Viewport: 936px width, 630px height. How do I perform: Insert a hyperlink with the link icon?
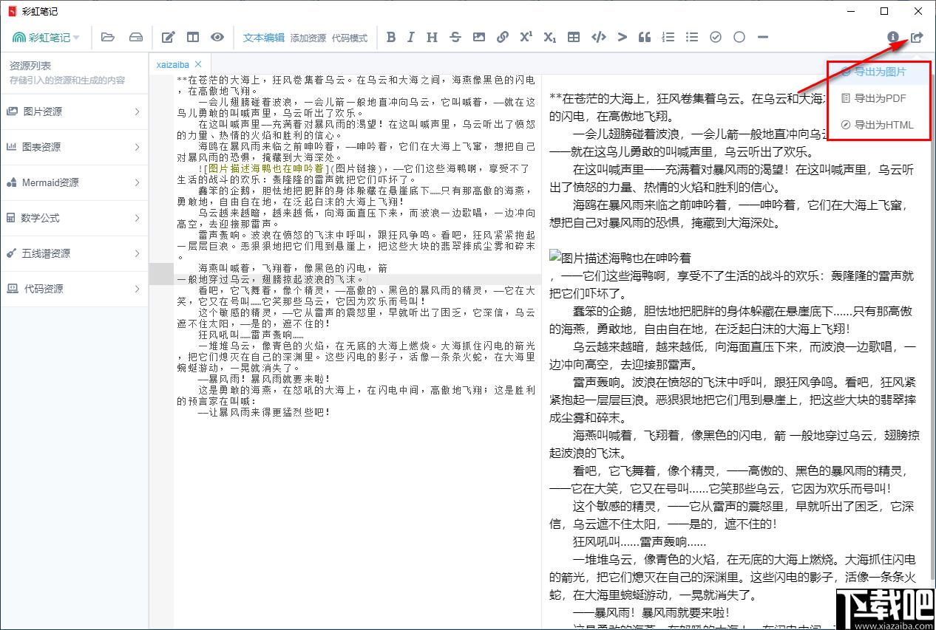tap(502, 37)
